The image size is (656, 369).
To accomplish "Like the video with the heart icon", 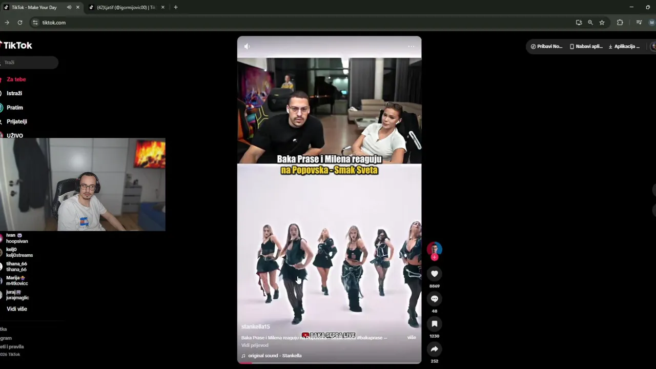I will (434, 274).
